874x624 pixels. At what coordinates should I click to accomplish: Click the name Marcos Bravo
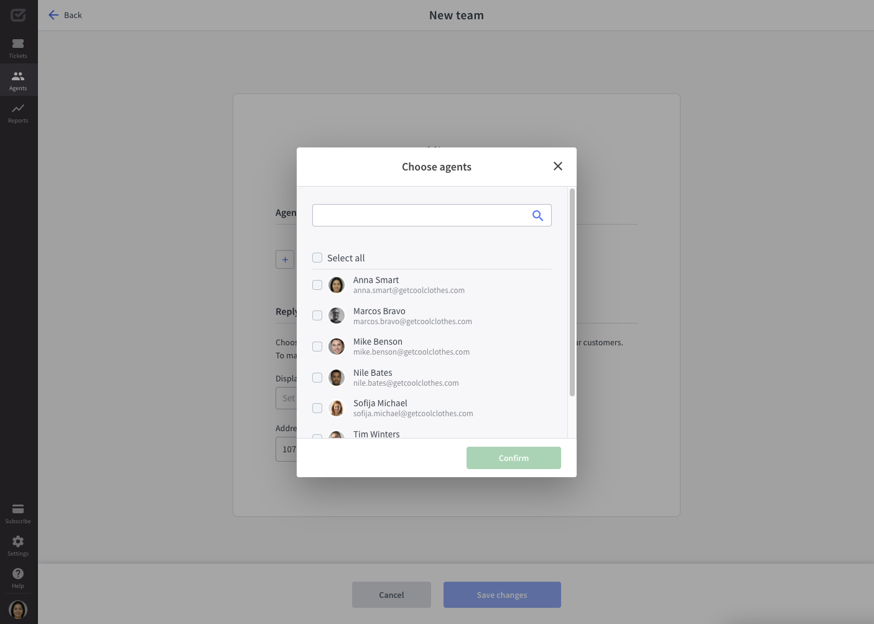click(379, 311)
